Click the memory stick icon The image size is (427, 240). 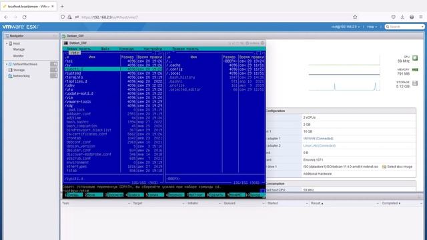pyautogui.click(x=415, y=70)
